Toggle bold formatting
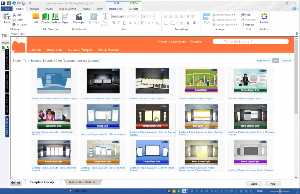Screen dimensions: 300x194 point(114,23)
